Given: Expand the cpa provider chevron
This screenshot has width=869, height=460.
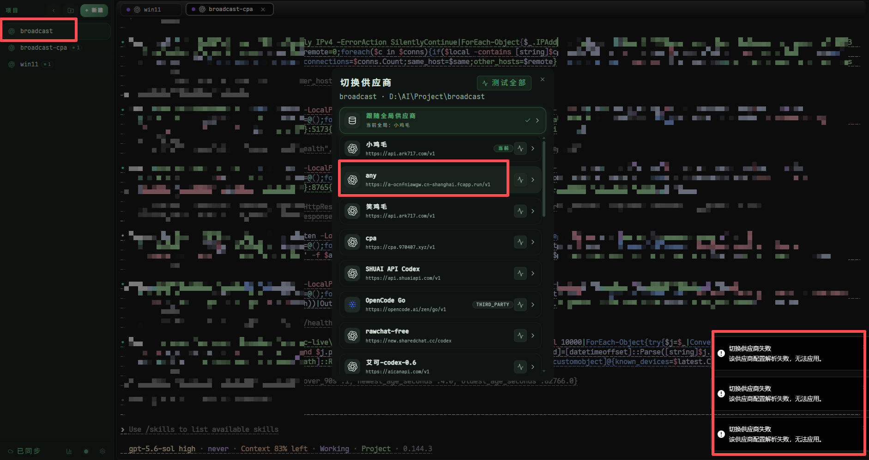Looking at the screenshot, I should click(x=533, y=242).
